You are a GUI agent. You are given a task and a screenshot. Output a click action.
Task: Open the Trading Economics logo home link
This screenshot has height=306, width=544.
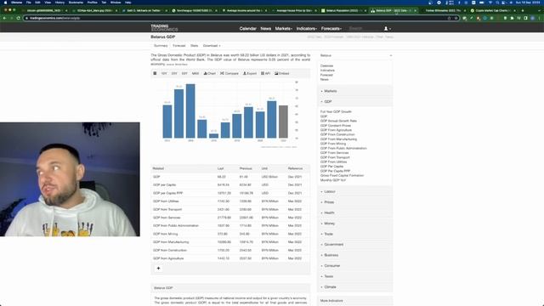(x=164, y=28)
